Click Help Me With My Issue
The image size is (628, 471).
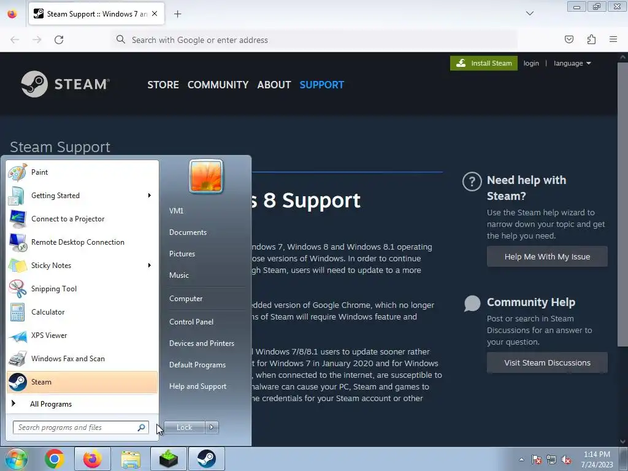point(547,257)
